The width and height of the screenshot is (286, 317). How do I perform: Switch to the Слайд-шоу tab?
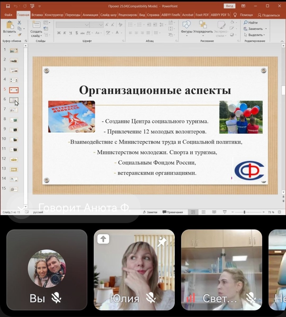click(x=108, y=15)
